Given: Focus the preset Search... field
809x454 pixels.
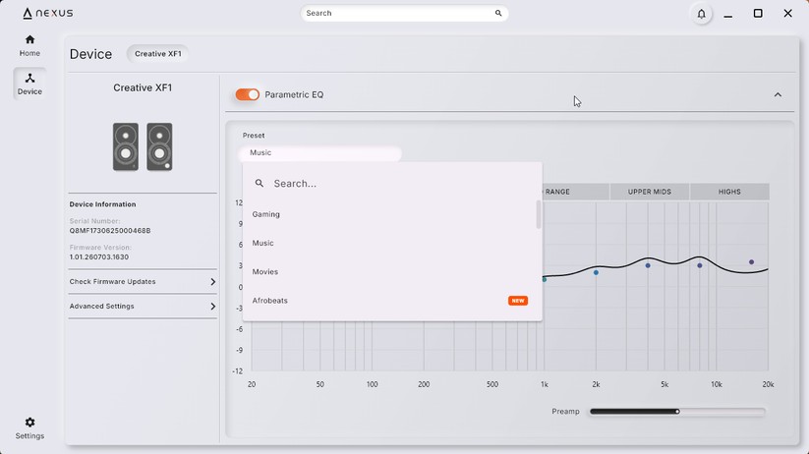Looking at the screenshot, I should coord(392,183).
